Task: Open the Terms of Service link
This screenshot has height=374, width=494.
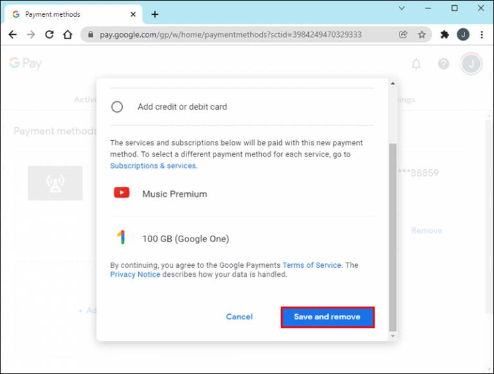Action: tap(311, 265)
